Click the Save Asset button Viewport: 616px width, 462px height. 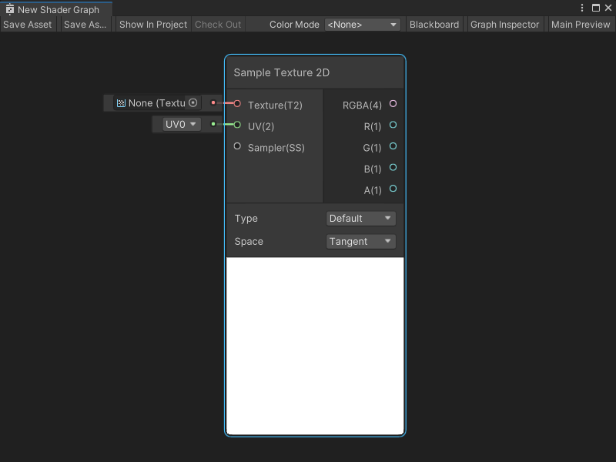coord(28,24)
